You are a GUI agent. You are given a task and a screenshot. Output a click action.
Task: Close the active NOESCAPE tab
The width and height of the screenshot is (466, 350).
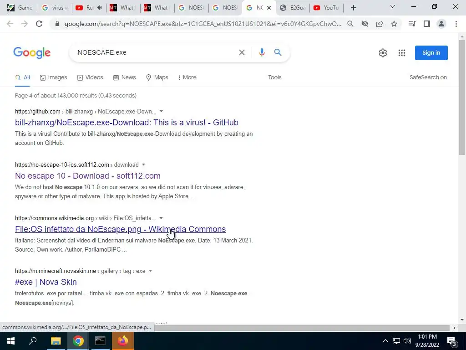(269, 8)
